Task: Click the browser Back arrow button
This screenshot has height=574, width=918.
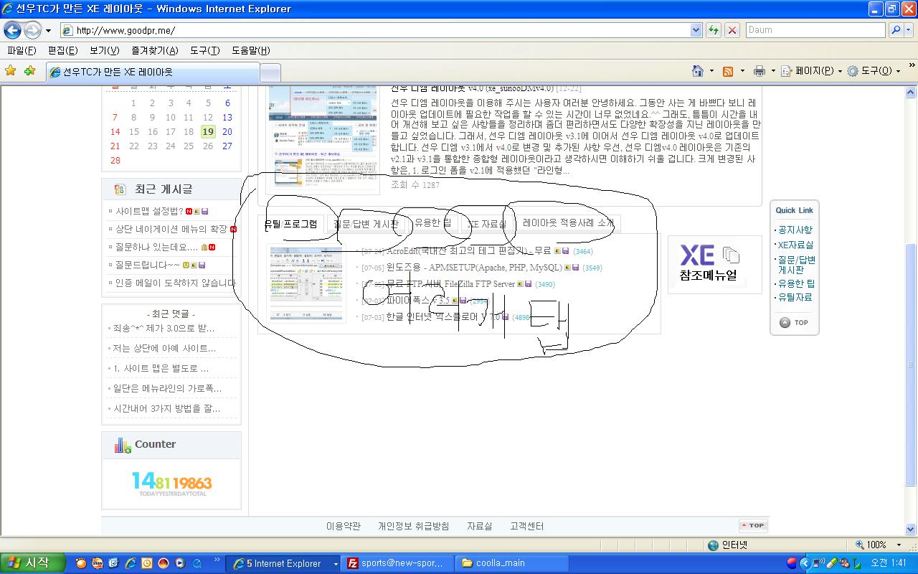Action: pyautogui.click(x=13, y=30)
